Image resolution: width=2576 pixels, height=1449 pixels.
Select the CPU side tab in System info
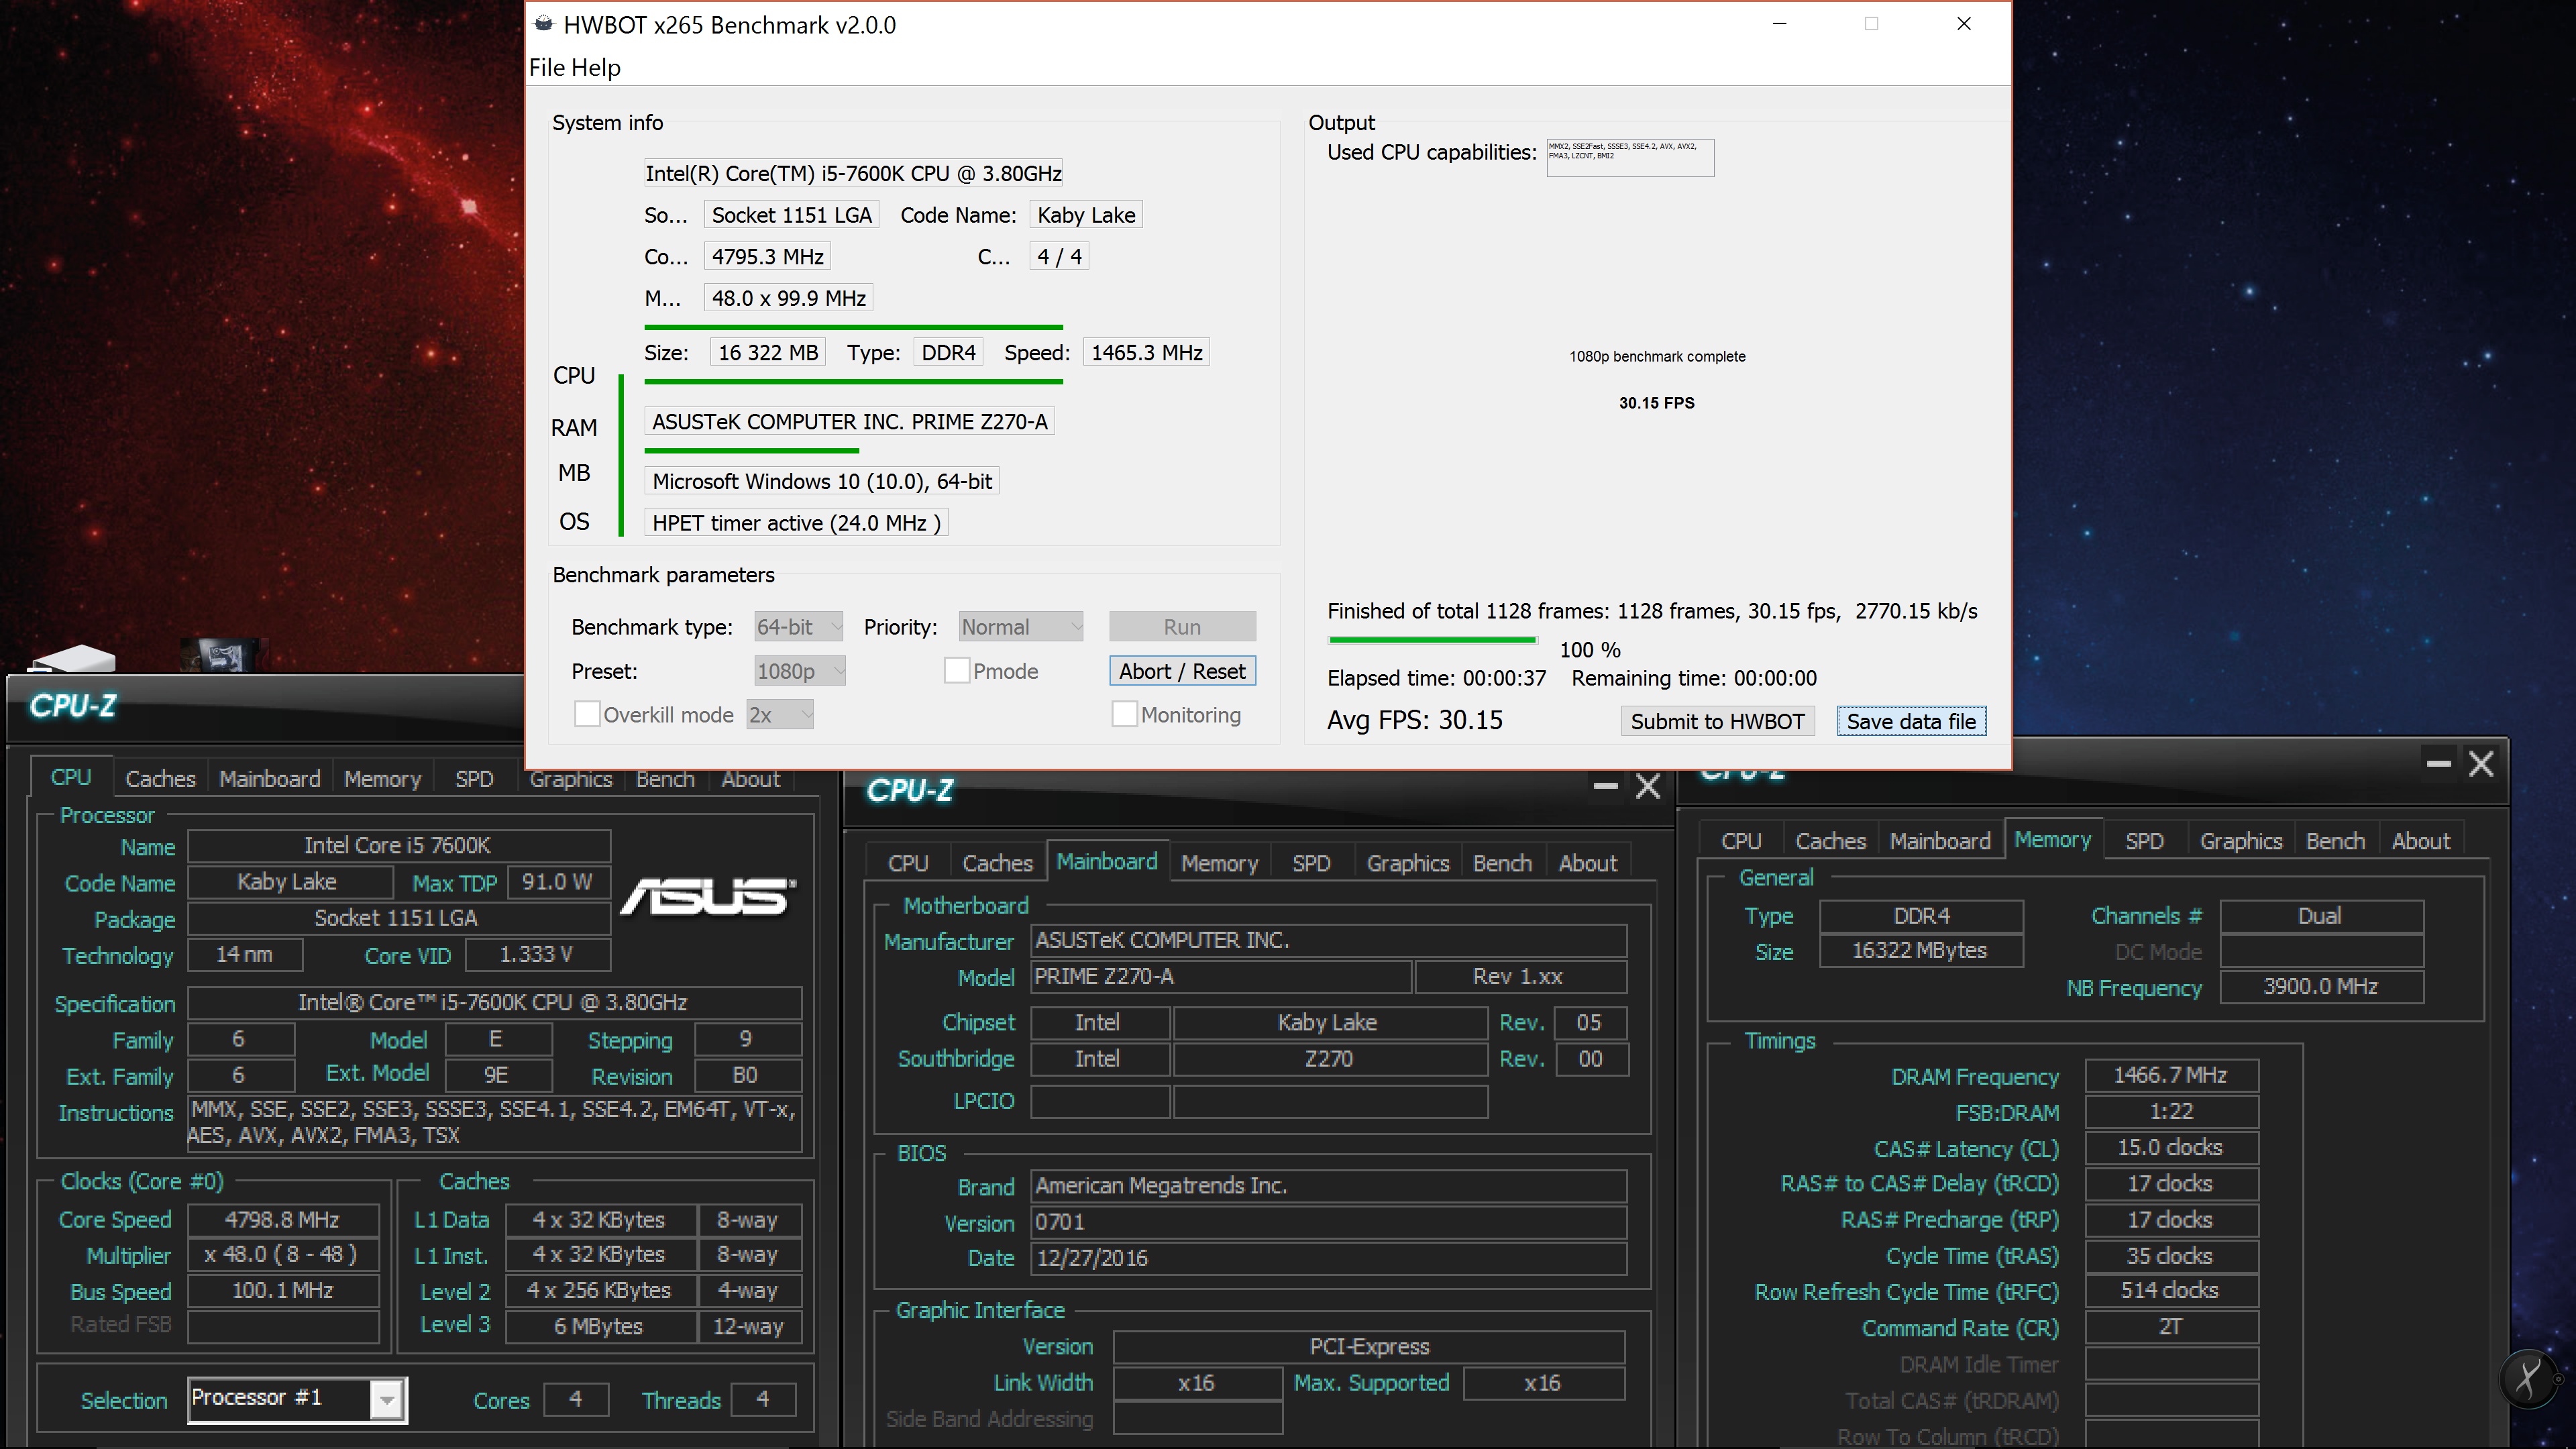coord(574,376)
